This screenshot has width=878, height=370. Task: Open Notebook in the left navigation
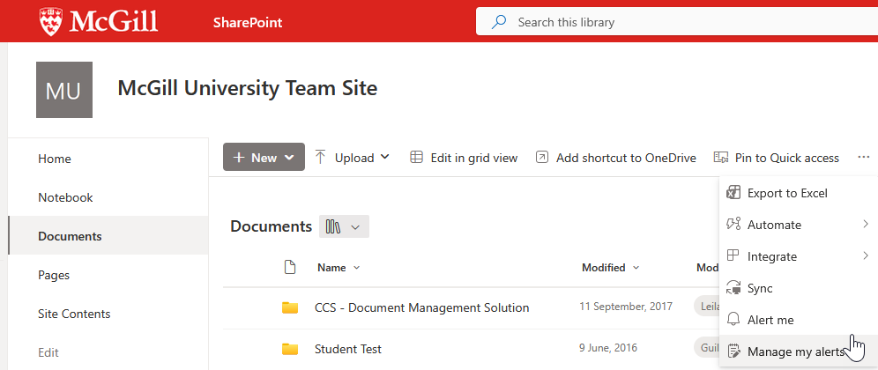tap(65, 197)
